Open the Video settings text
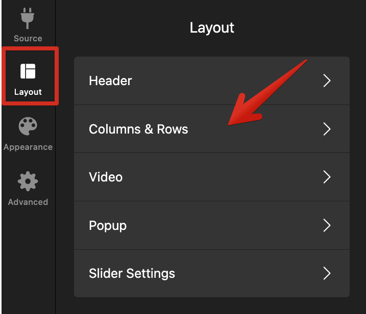The width and height of the screenshot is (366, 314). point(106,177)
